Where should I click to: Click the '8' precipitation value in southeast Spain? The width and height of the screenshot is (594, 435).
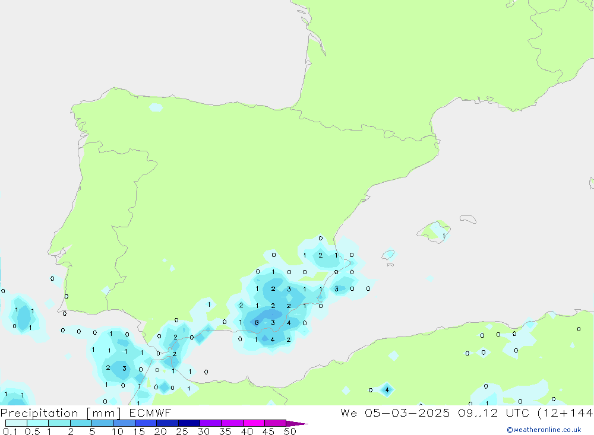coord(257,323)
